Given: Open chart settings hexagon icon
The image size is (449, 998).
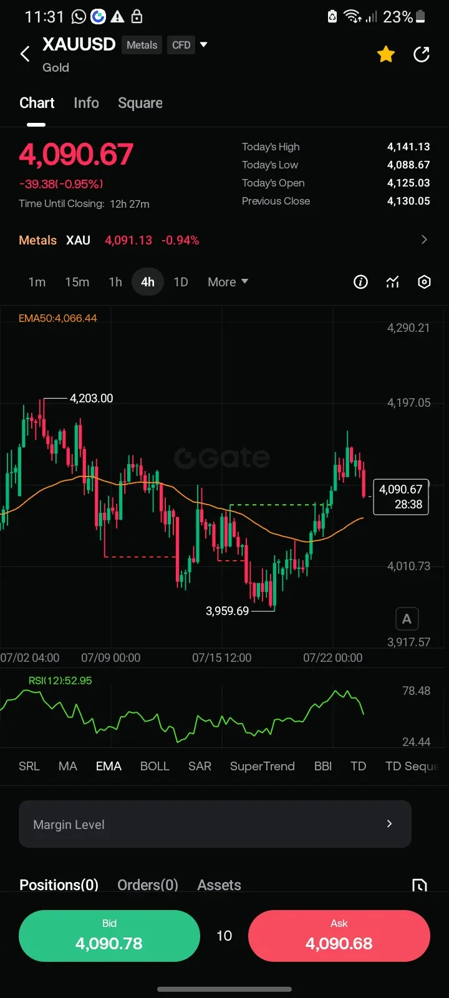Looking at the screenshot, I should coord(424,282).
